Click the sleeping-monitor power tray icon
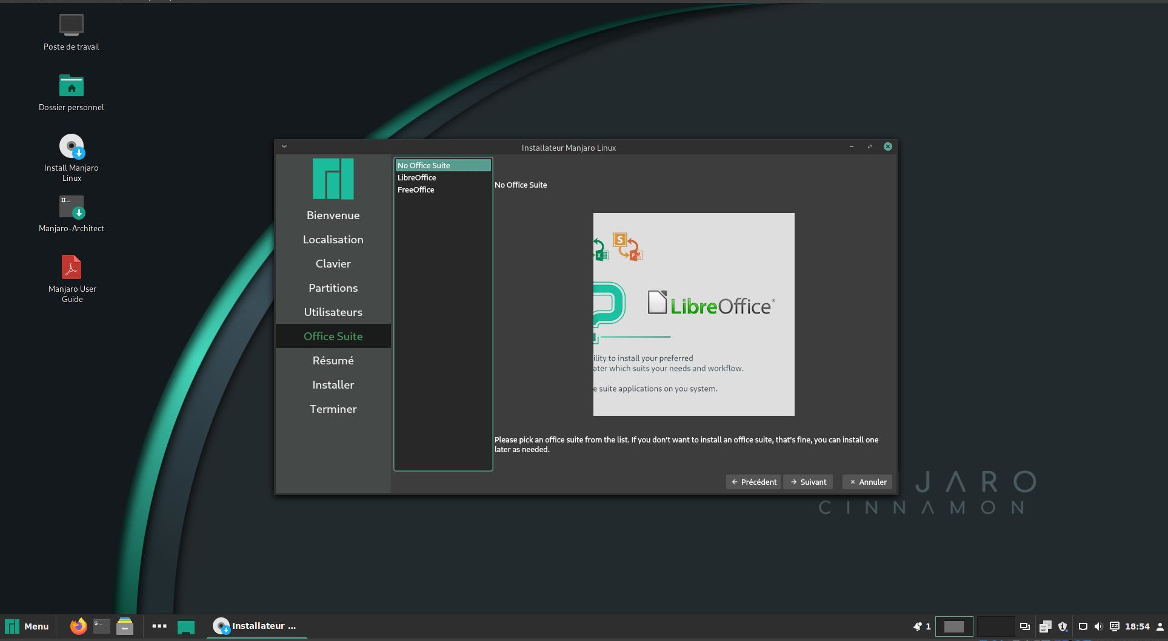 [x=1114, y=626]
